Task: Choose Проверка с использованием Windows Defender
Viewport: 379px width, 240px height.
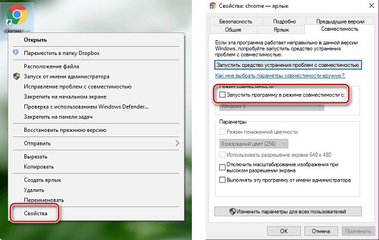Action: coord(96,106)
